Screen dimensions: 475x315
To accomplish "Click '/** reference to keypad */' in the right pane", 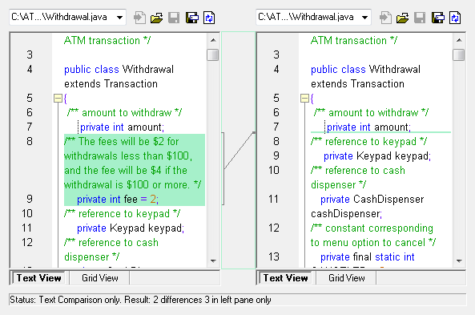I will [x=369, y=142].
